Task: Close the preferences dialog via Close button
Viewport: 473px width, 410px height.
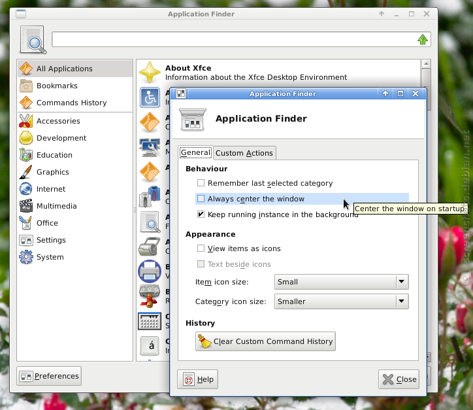Action: (x=399, y=379)
